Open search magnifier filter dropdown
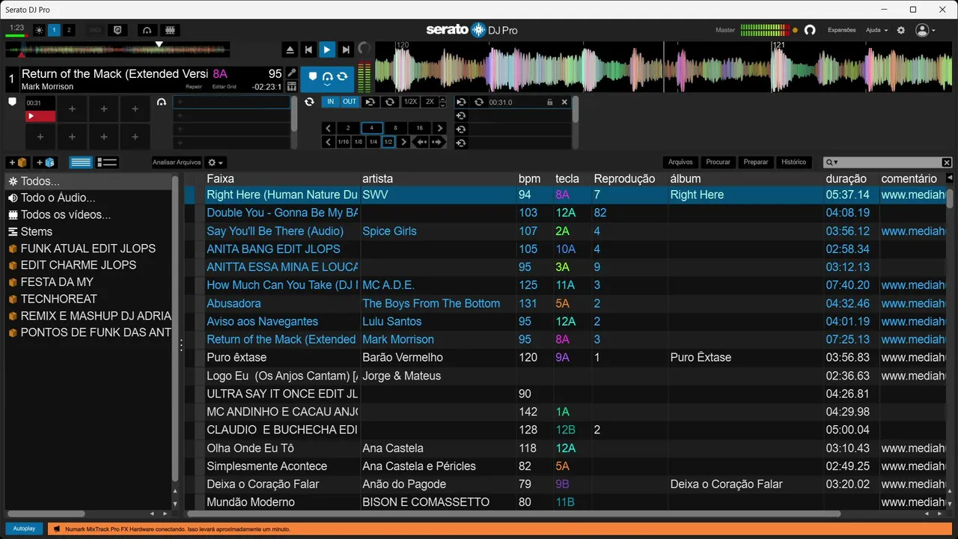The height and width of the screenshot is (539, 958). [832, 162]
